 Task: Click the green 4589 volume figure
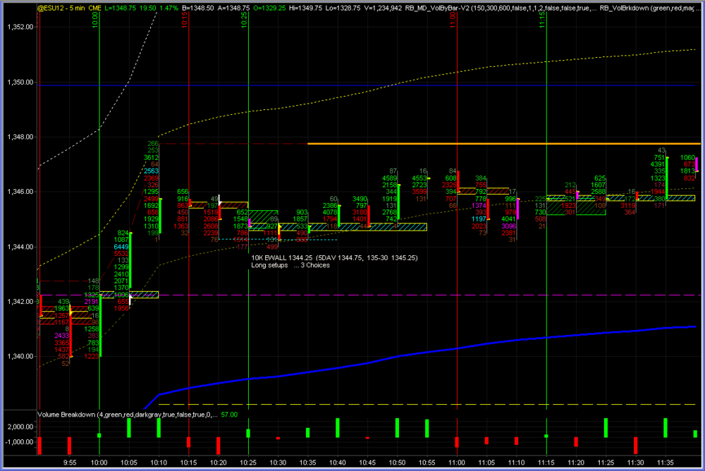(390, 178)
